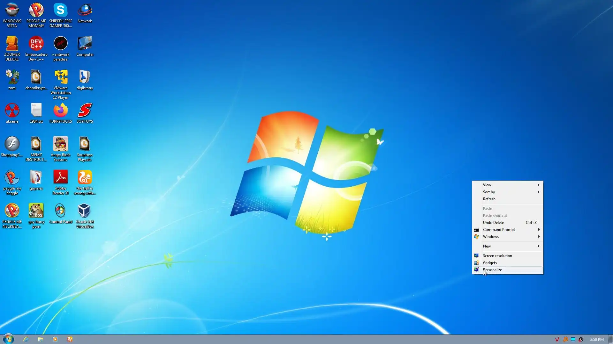The height and width of the screenshot is (344, 613).
Task: Open the 1984.txt text file
Action: click(36, 111)
